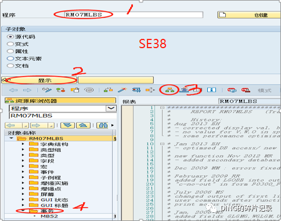The image size is (281, 221).
Task: Expand all nodes in object tree
Action: click(x=67, y=125)
